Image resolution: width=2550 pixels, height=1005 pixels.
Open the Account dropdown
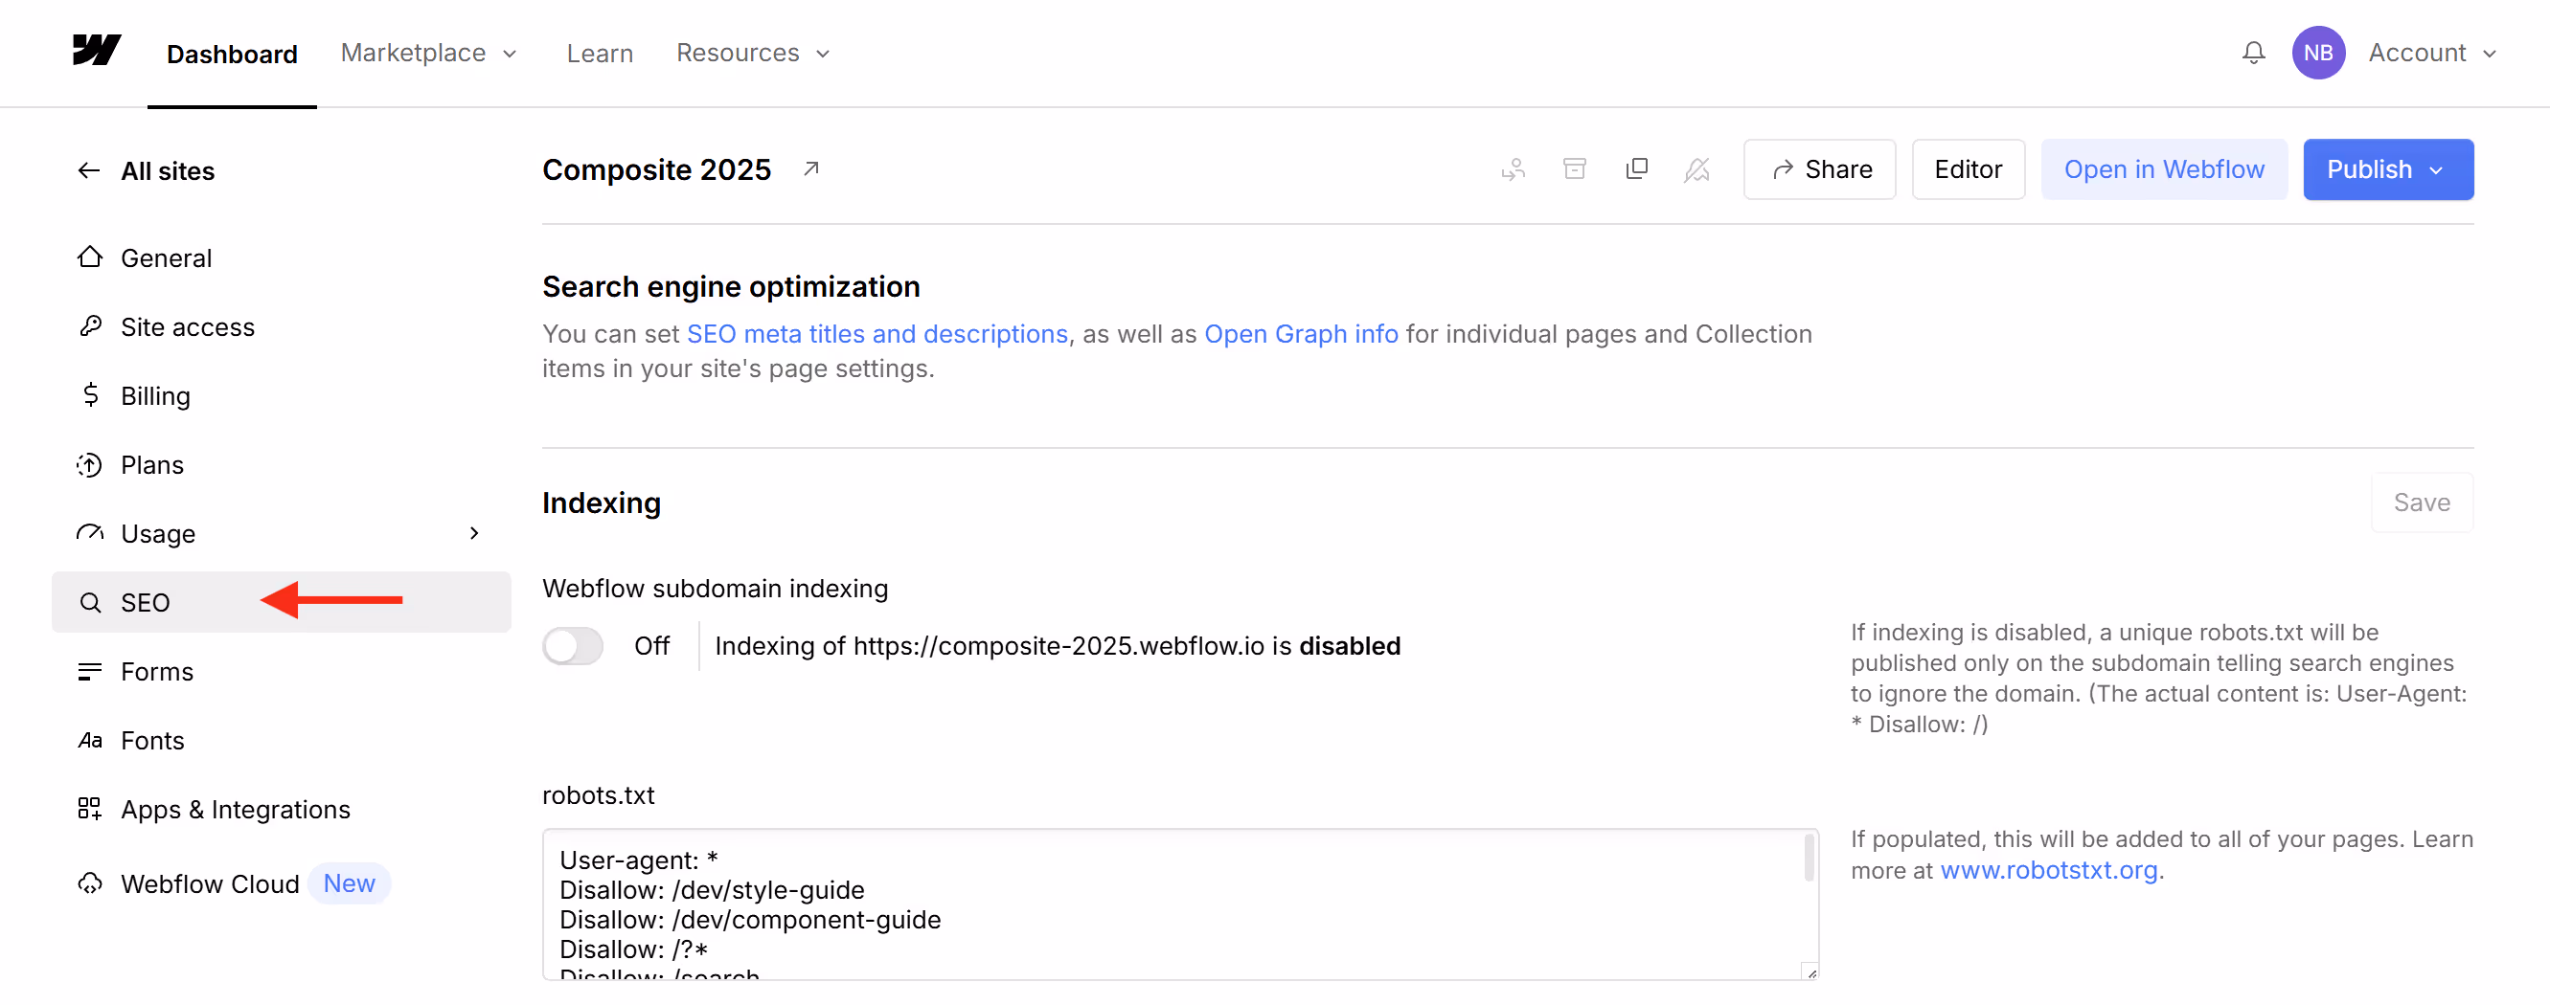2432,53
